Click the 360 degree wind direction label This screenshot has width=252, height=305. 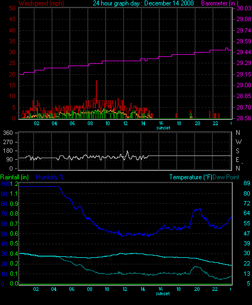[x=8, y=133]
